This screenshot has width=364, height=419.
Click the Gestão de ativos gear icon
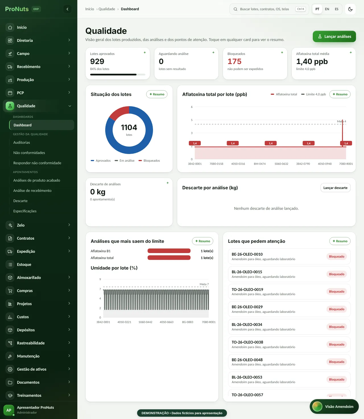pyautogui.click(x=10, y=369)
